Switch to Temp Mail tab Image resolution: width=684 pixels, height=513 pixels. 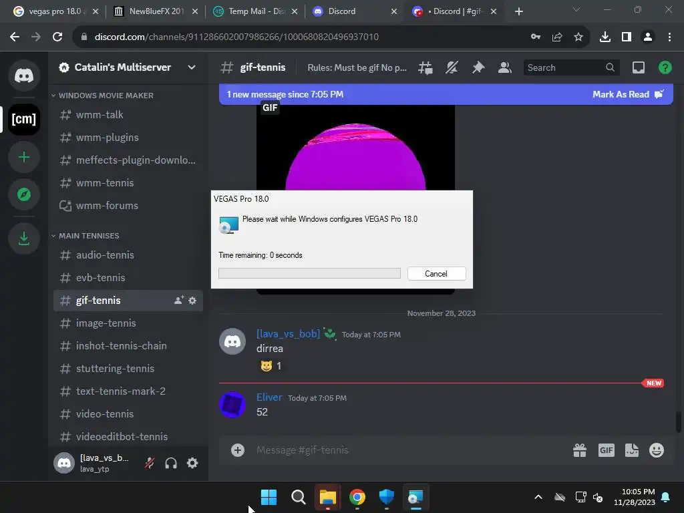click(x=256, y=11)
